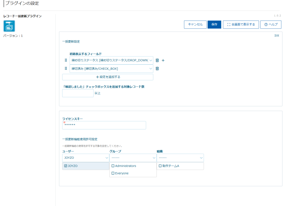Image resolution: width=283 pixels, height=206 pixels.
Task: Focus the ライセンスキー input field
Action: pyautogui.click(x=104, y=125)
